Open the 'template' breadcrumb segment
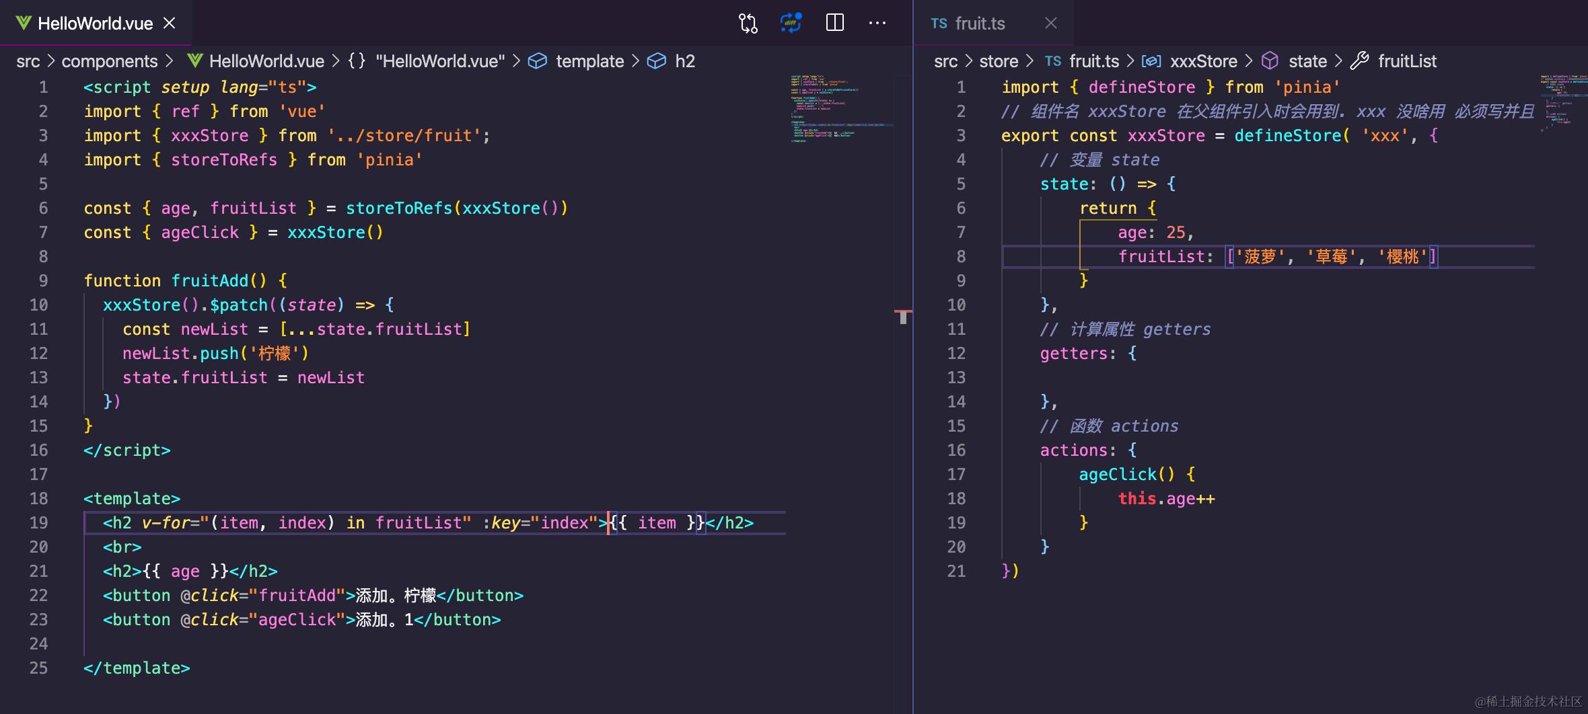 point(590,61)
